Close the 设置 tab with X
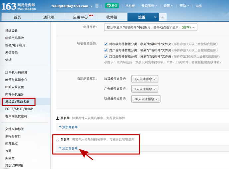Image resolution: width=229 pixels, height=169 pixels. pos(156,17)
